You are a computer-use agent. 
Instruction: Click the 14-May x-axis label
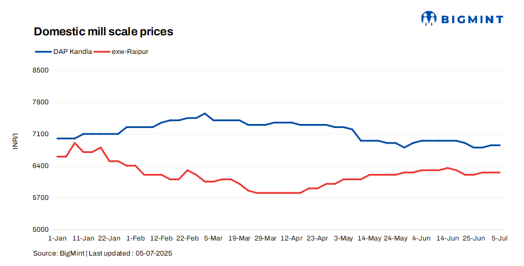coord(369,238)
